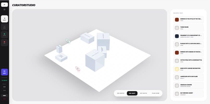Save the project
The height and width of the screenshot is (104, 210).
pyautogui.click(x=4, y=87)
